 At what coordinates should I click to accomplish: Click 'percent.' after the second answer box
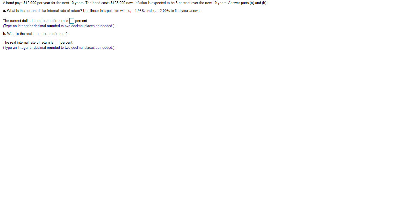tap(67, 43)
